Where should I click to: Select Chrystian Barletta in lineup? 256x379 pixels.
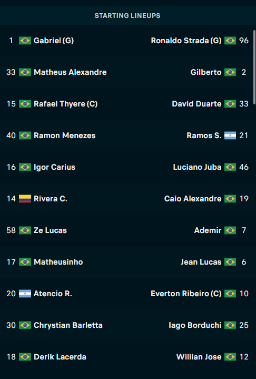point(68,325)
